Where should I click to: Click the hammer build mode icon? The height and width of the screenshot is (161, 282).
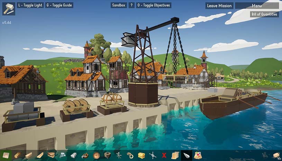(9, 9)
